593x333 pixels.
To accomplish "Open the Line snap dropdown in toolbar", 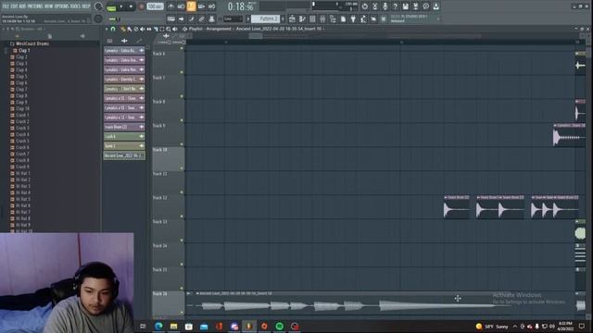I will (233, 18).
